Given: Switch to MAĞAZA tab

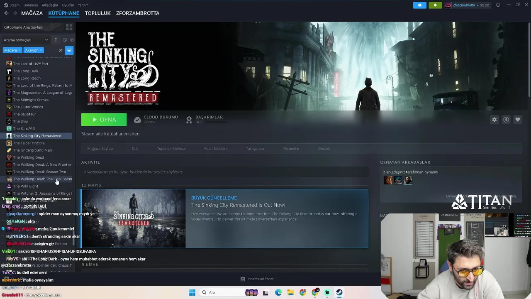Looking at the screenshot, I should coord(32,13).
